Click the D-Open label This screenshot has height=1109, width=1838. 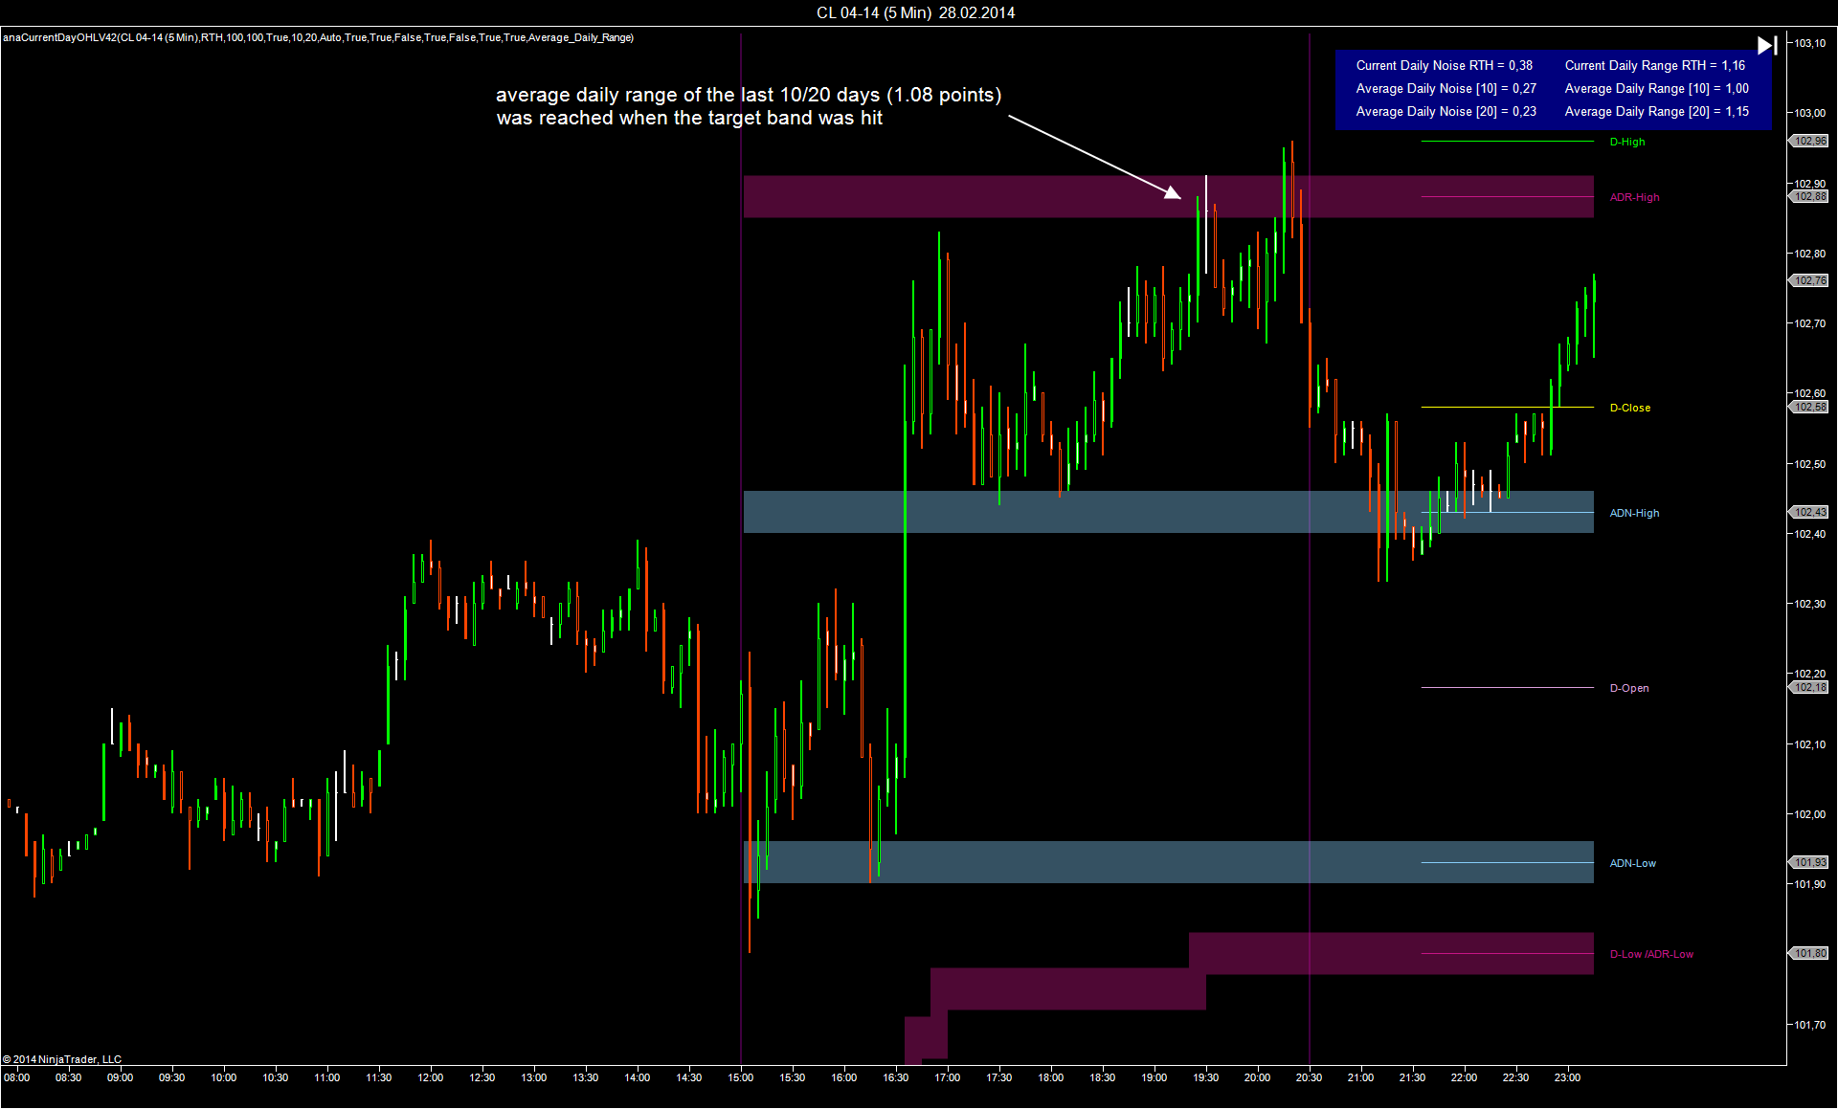[x=1628, y=688]
